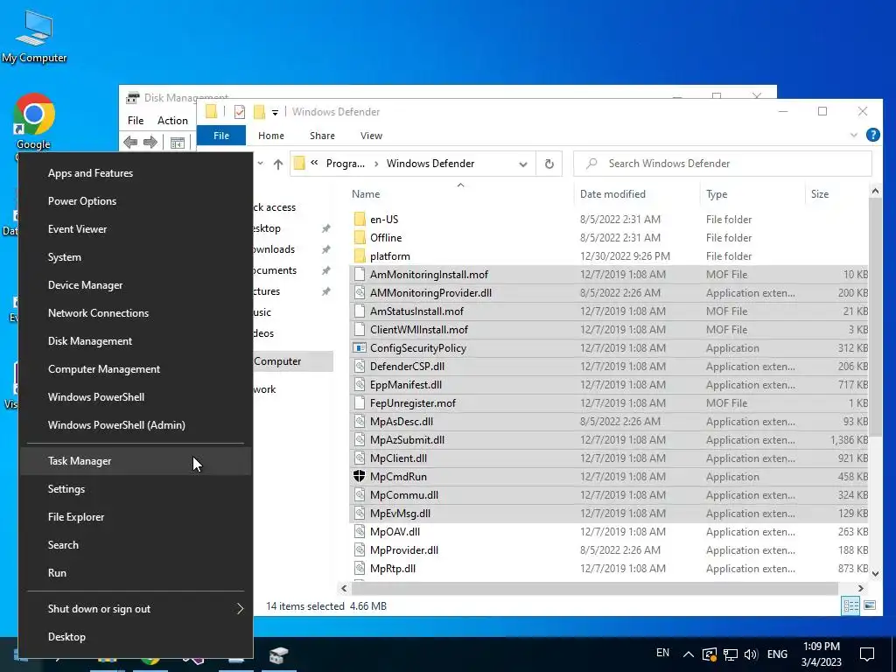
Task: Switch to Large icons view layout
Action: click(x=869, y=605)
